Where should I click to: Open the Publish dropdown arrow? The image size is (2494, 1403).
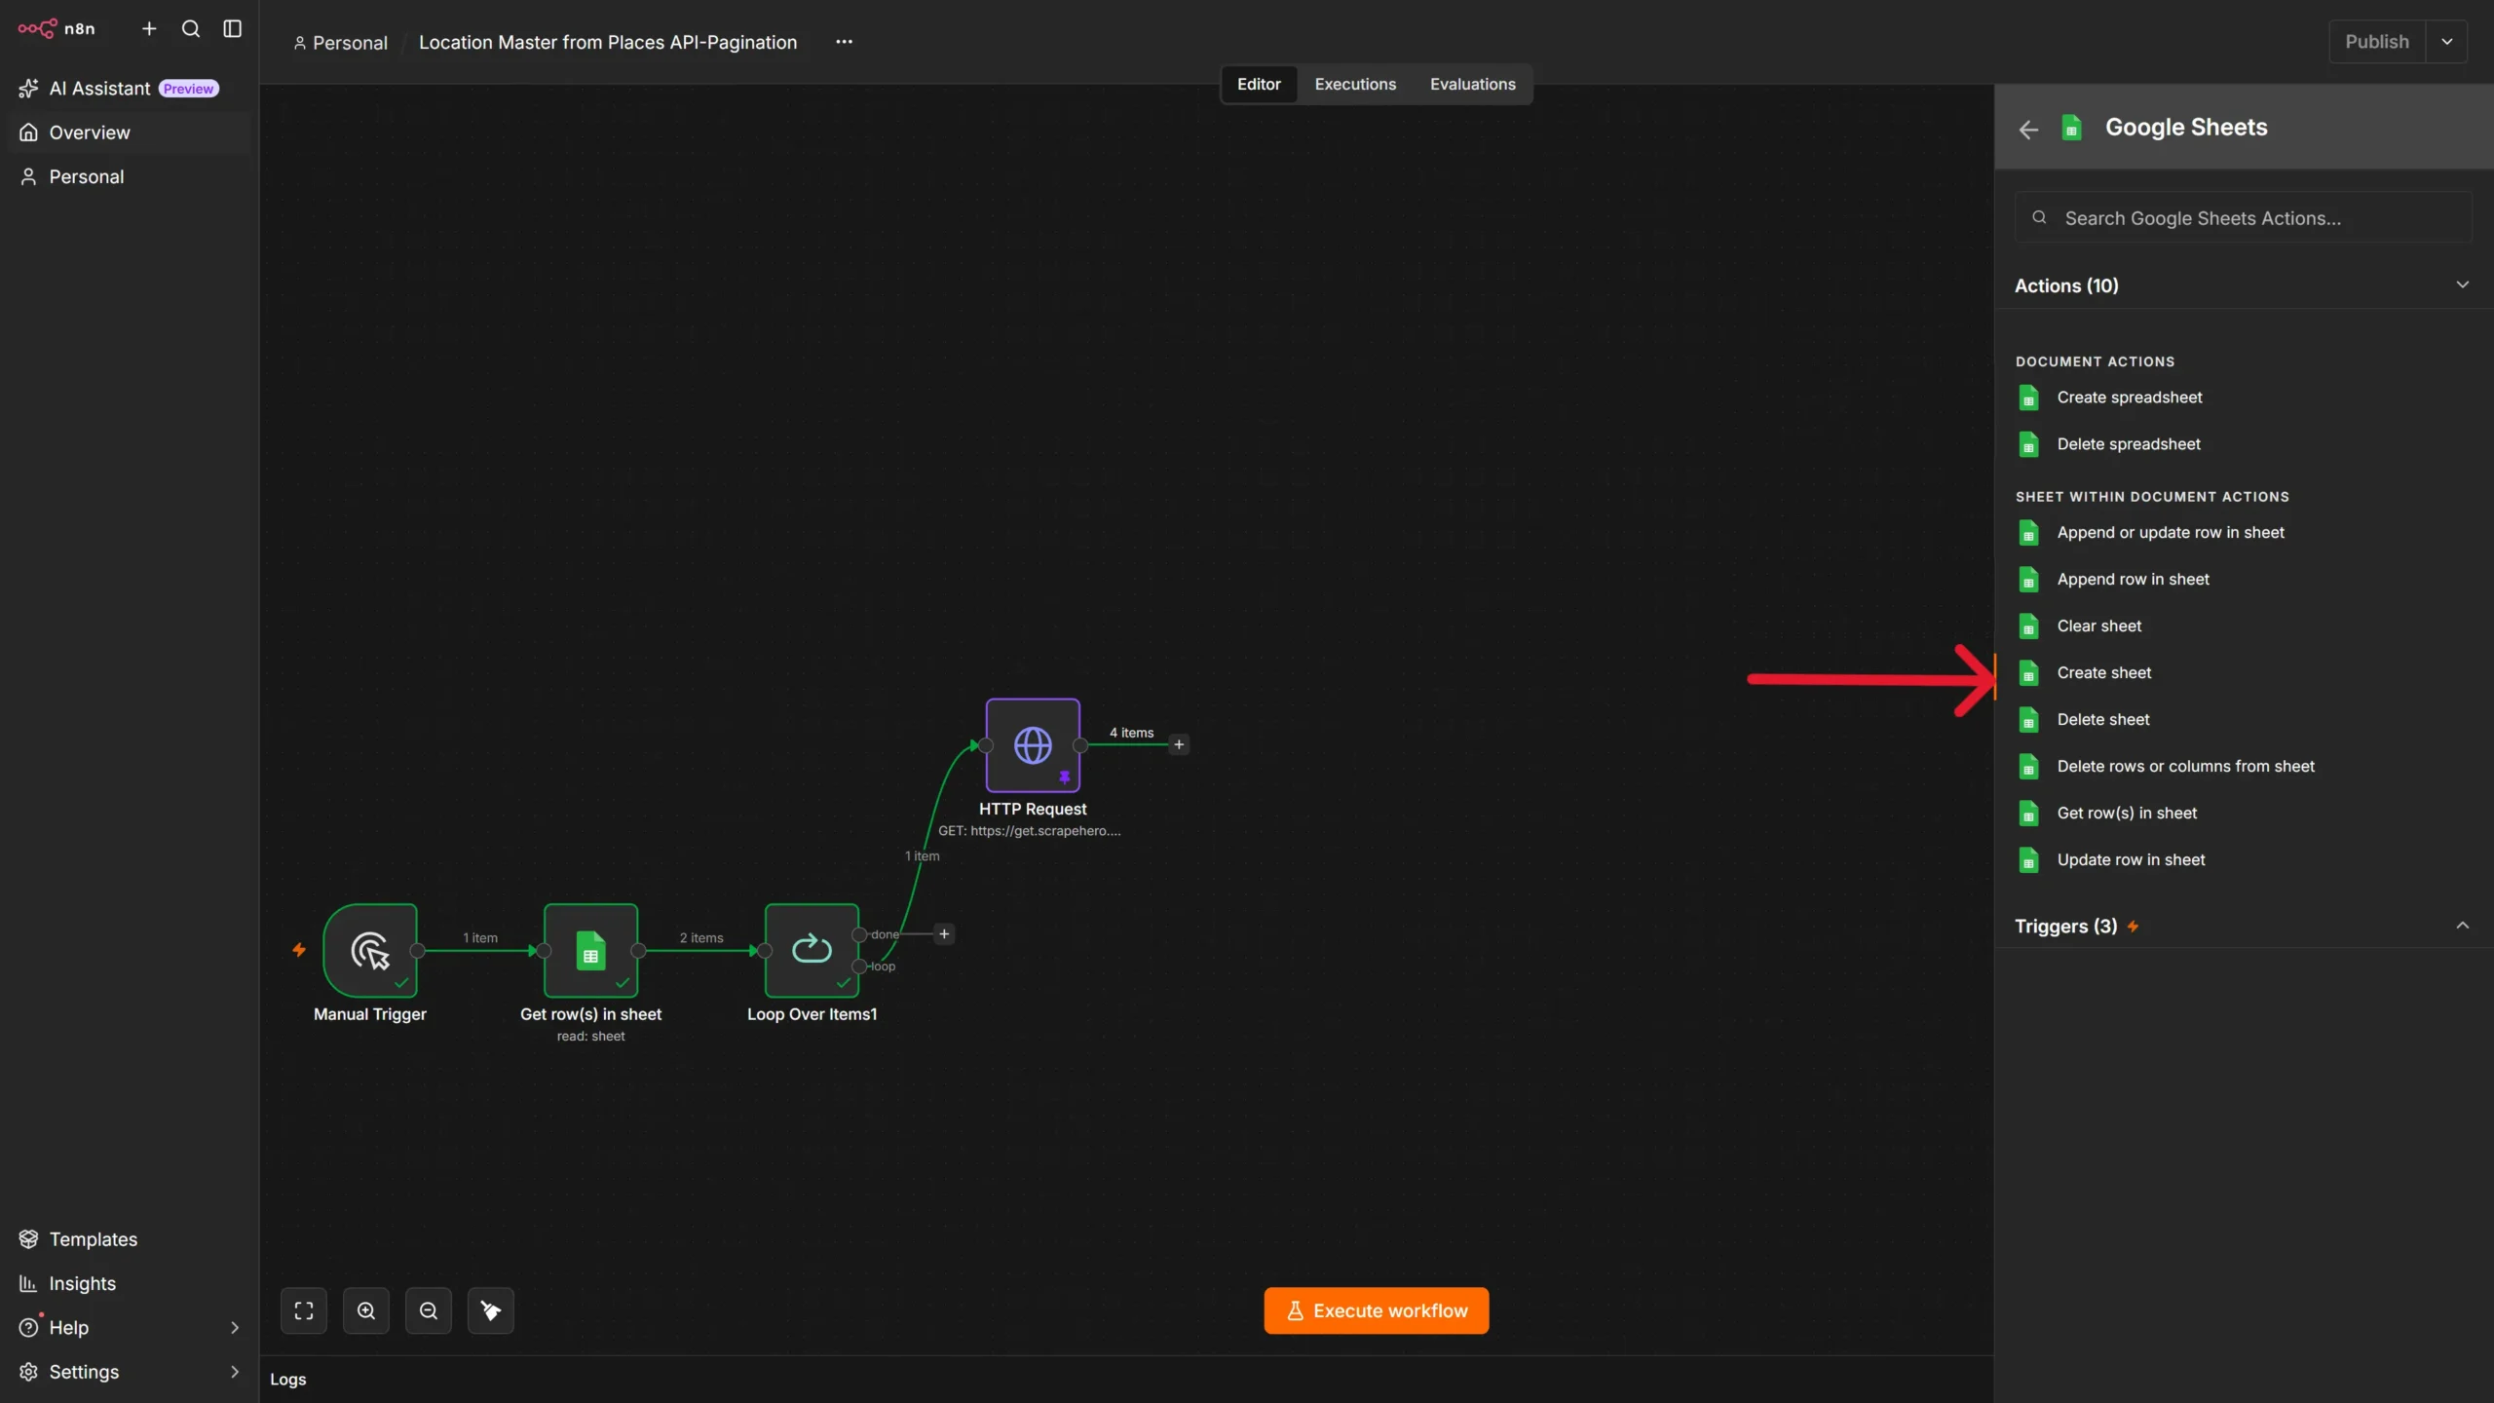(2446, 42)
